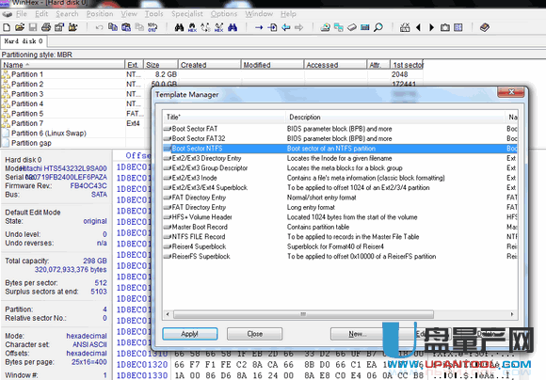The width and height of the screenshot is (546, 380).
Task: Click the Copy block icon
Action: pyautogui.click(x=113, y=27)
